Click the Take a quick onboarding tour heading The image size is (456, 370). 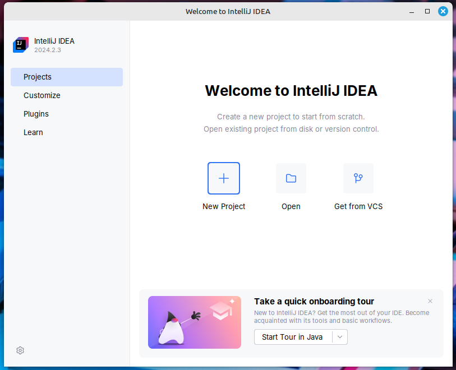314,301
